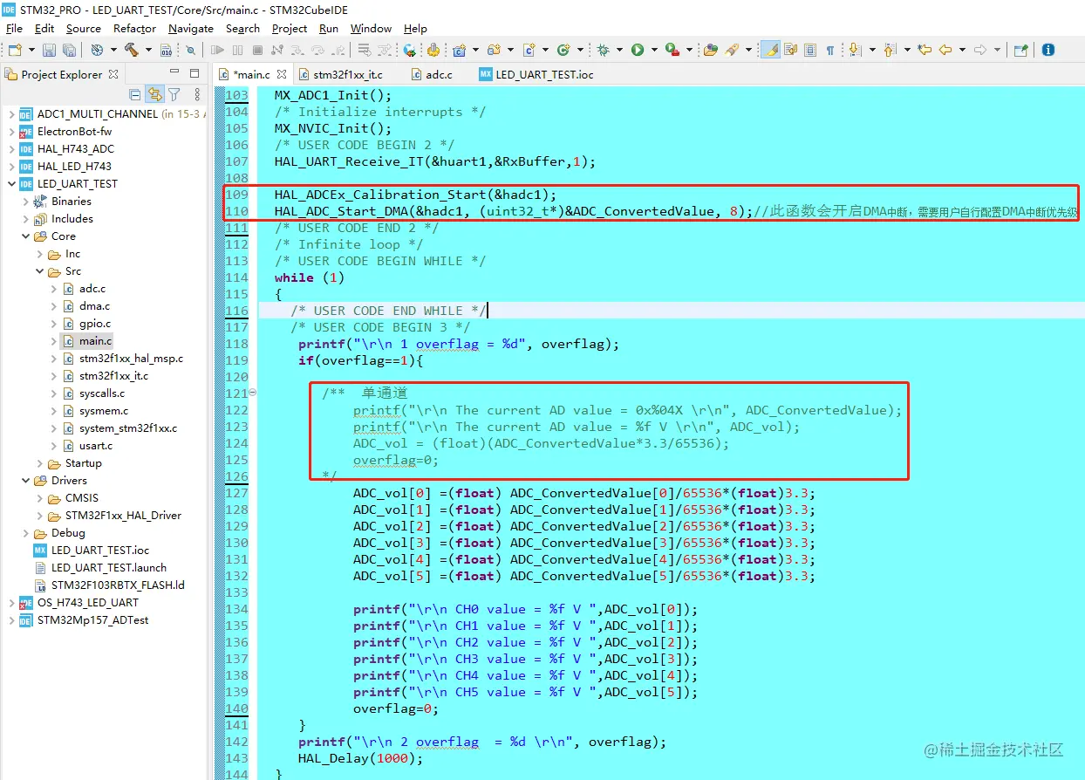
Task: Click the Step Over icon
Action: (x=317, y=50)
